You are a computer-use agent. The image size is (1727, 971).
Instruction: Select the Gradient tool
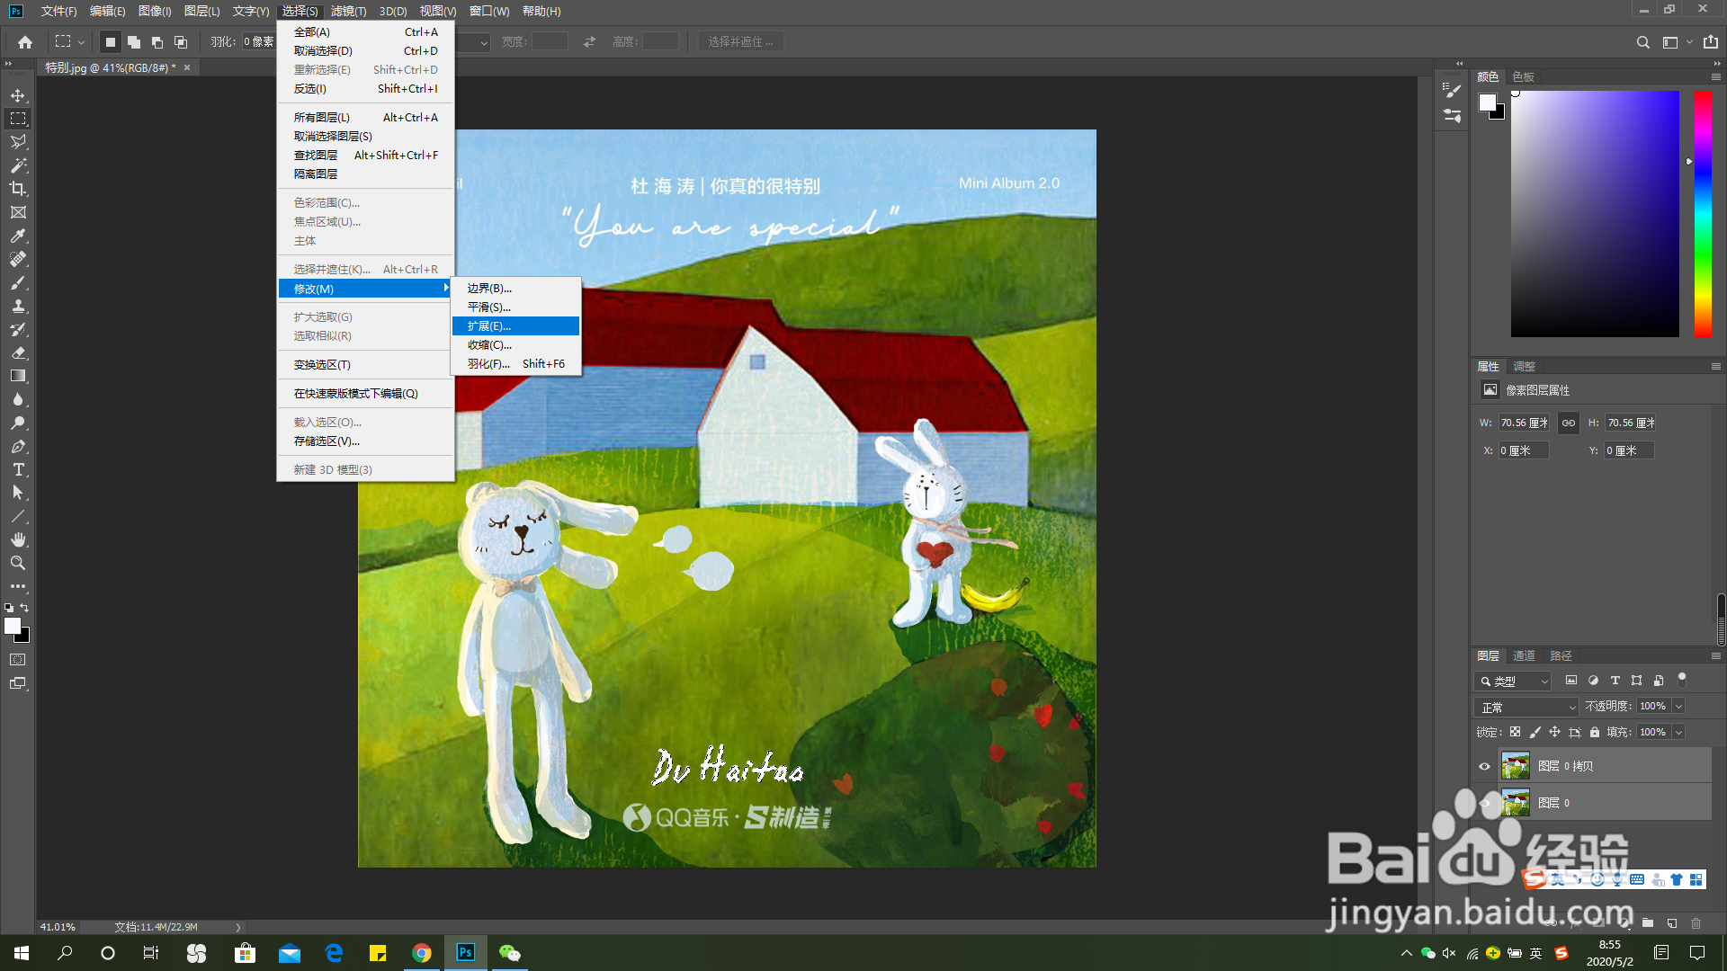(x=18, y=376)
